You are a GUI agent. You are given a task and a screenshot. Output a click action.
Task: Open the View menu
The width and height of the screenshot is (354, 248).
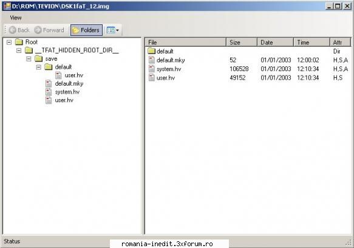[x=16, y=18]
